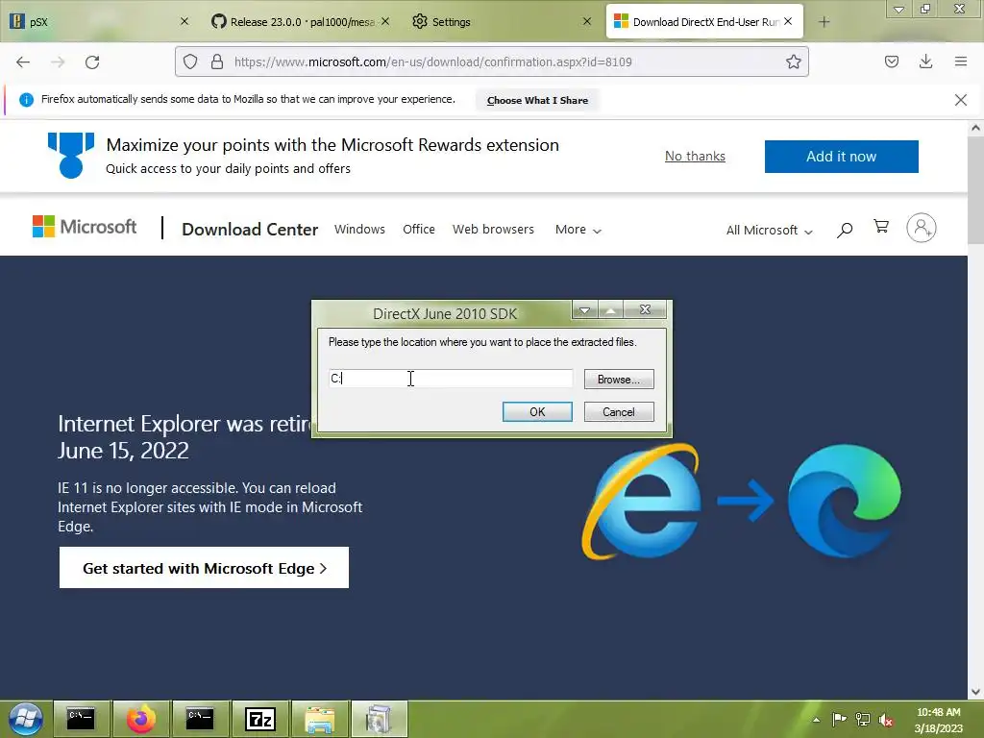
Task: Expand the All Microsoft dropdown
Action: 769,231
